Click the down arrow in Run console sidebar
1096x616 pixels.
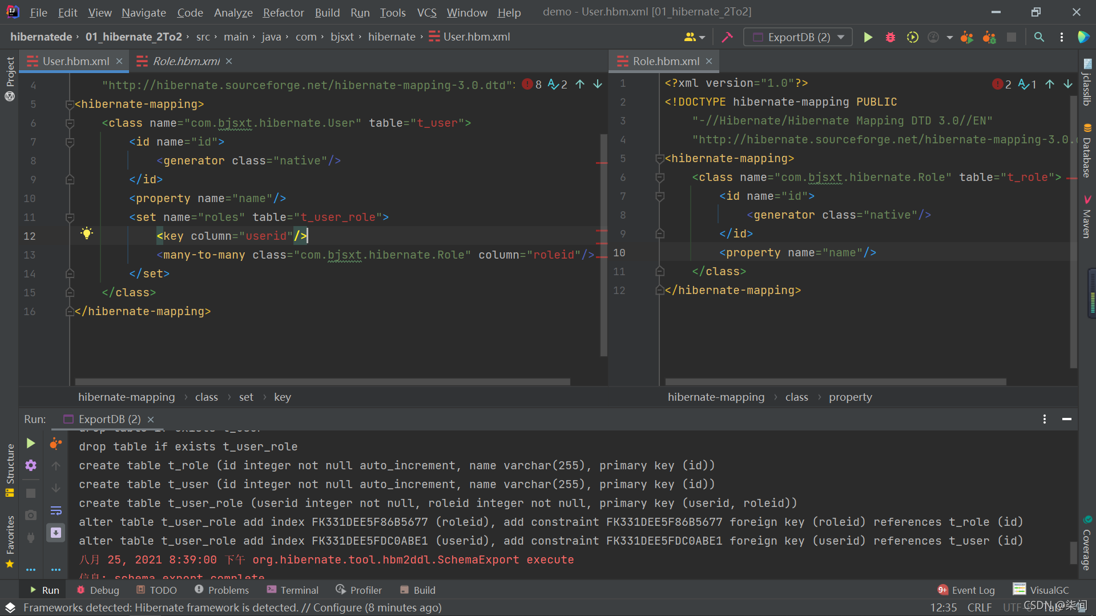(x=56, y=488)
